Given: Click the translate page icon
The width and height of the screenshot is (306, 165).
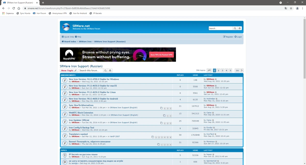Looking at the screenshot, I should click(286, 8).
